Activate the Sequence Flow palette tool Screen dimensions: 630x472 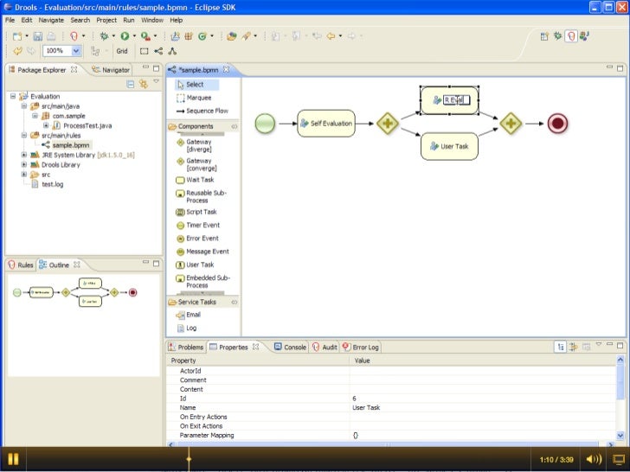202,112
